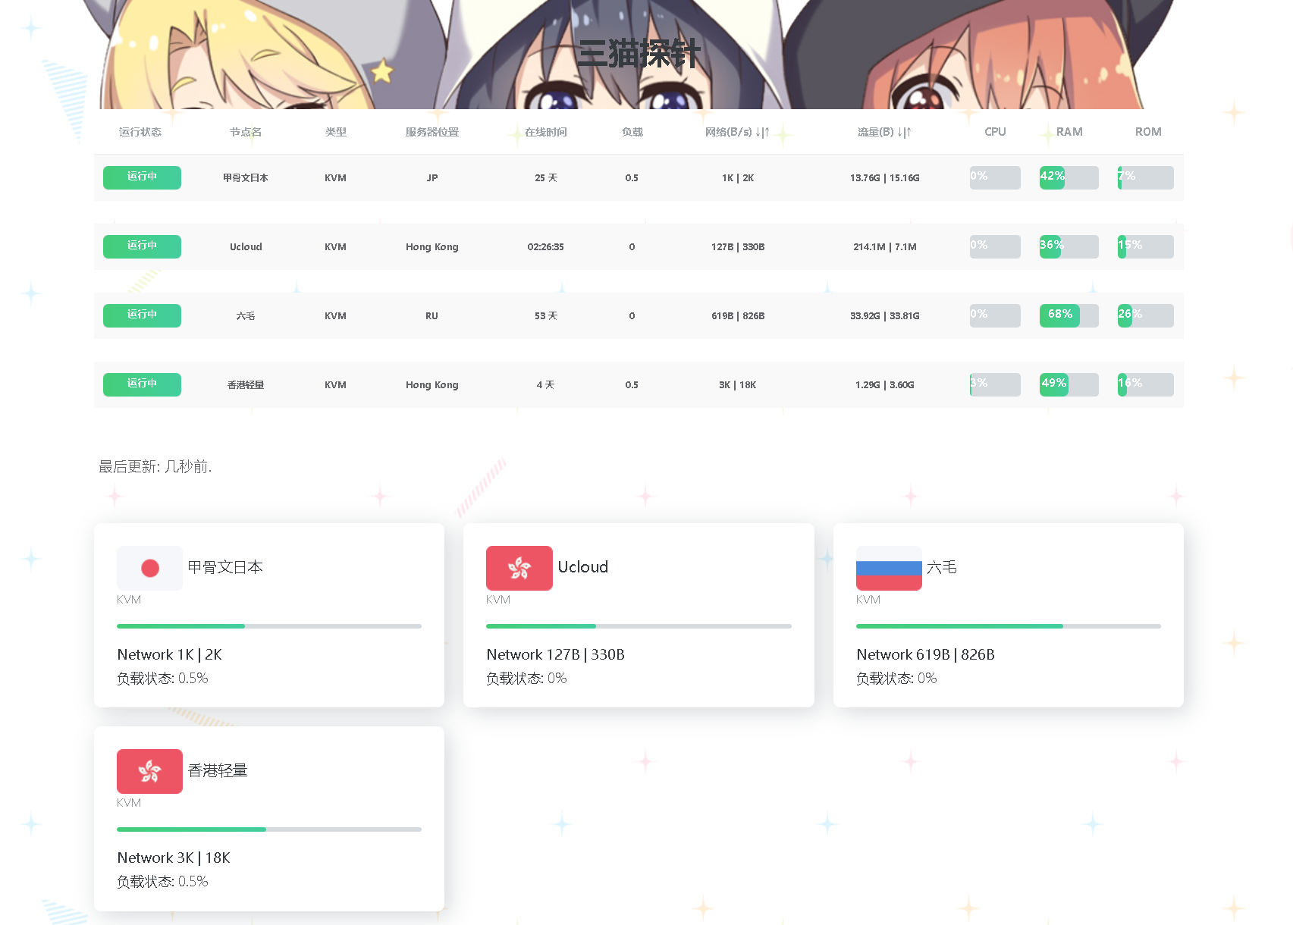Click CPU 0% bar in Ucloud row

pyautogui.click(x=995, y=246)
